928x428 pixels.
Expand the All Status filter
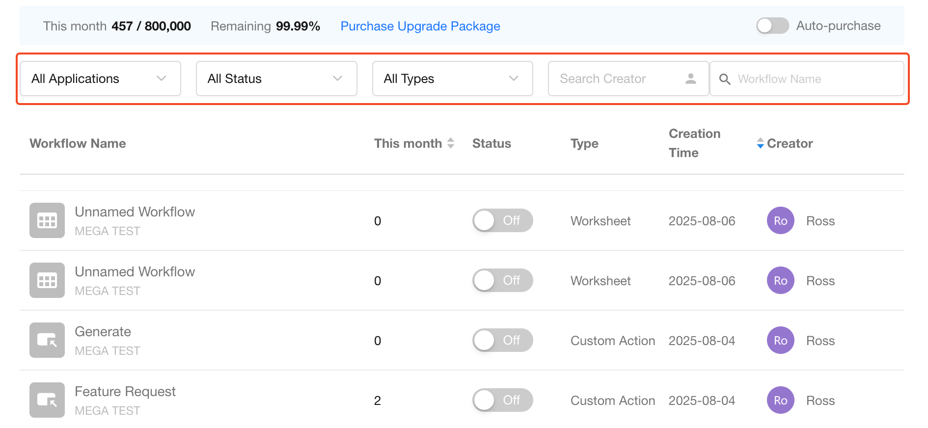(276, 79)
